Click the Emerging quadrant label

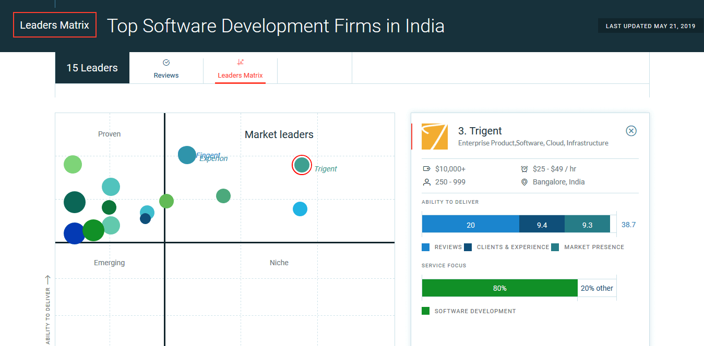[110, 263]
